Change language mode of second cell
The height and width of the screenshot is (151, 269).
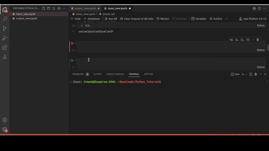click(x=261, y=67)
